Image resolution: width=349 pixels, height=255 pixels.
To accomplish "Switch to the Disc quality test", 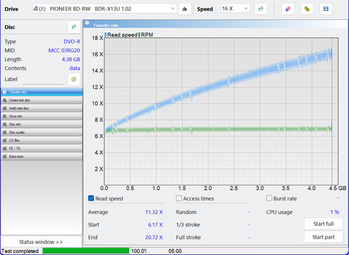I will point(41,132).
